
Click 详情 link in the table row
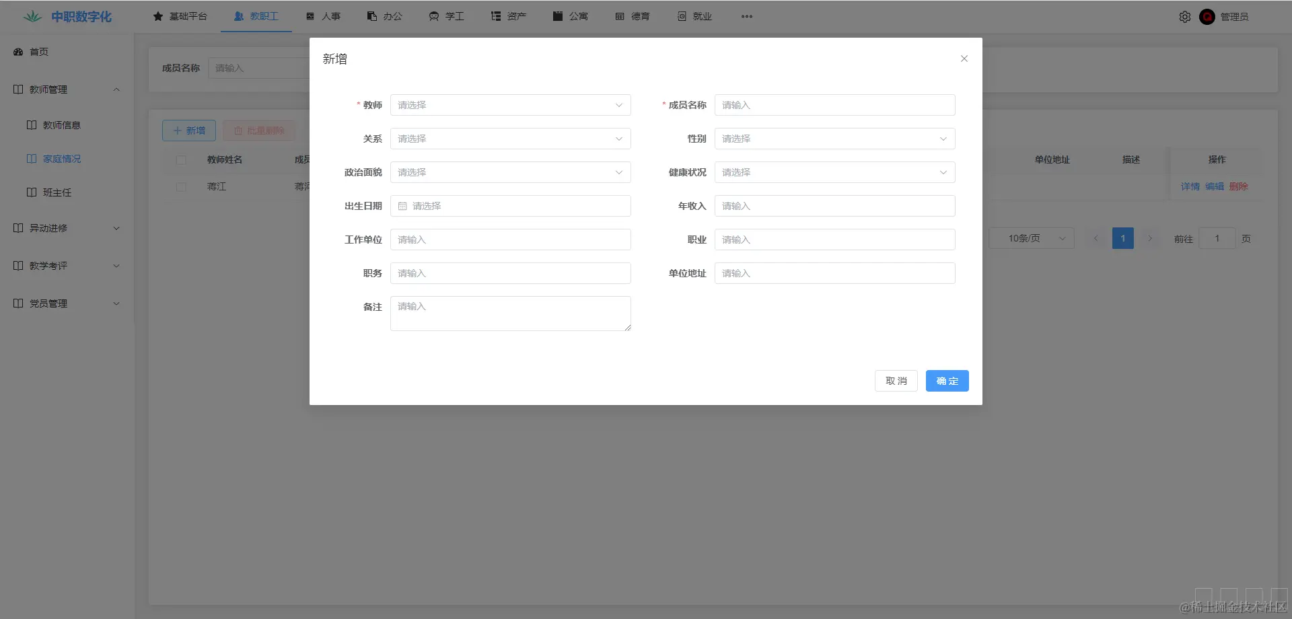pyautogui.click(x=1190, y=186)
